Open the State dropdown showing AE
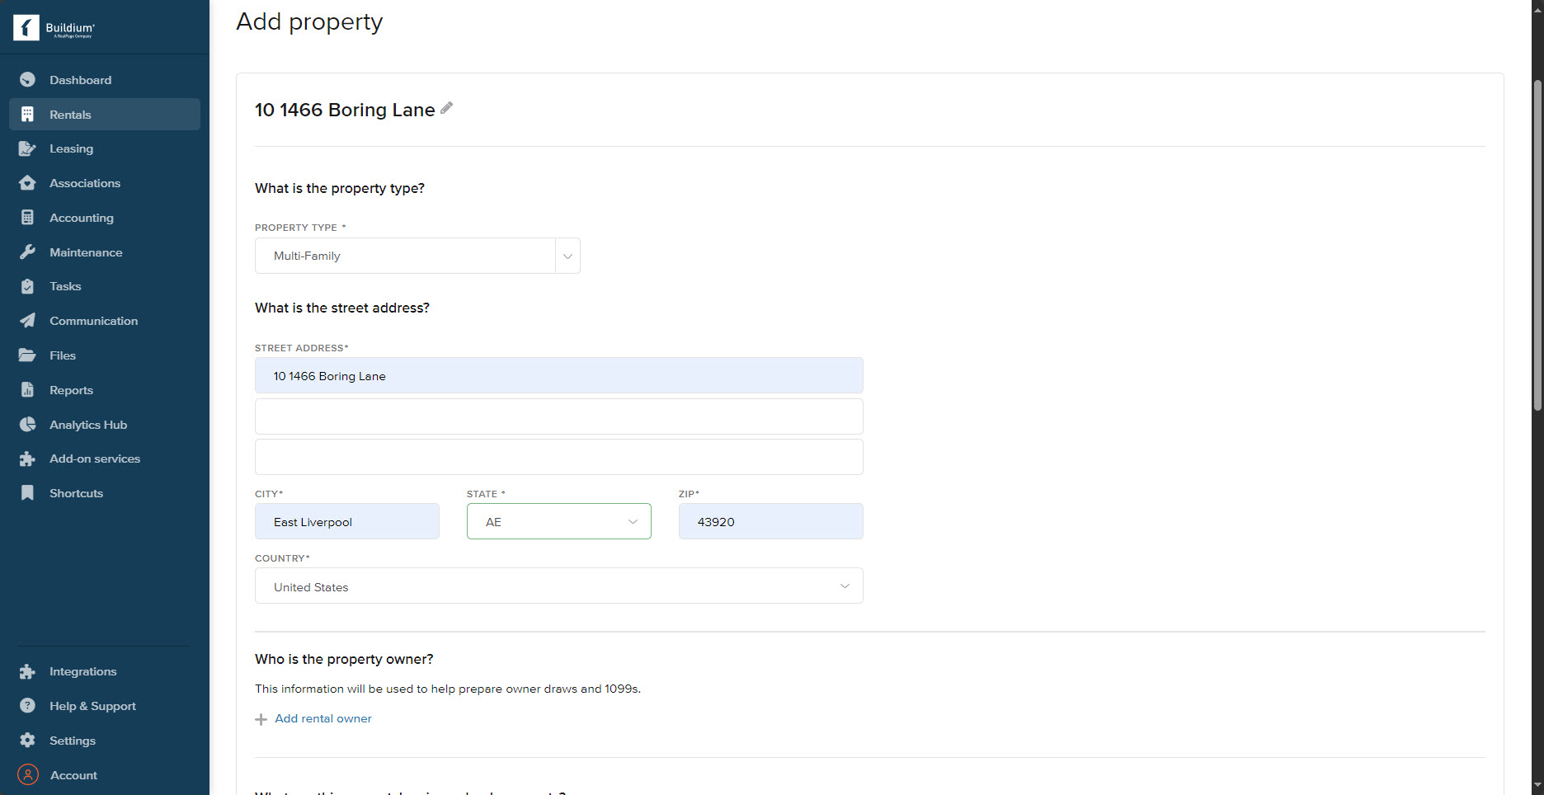 click(x=558, y=522)
